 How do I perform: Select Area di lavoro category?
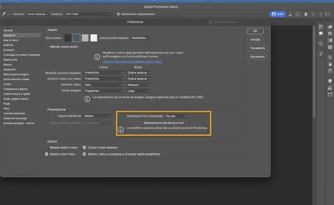click(11, 40)
